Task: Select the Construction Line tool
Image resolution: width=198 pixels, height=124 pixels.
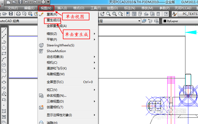Action: pos(4,36)
